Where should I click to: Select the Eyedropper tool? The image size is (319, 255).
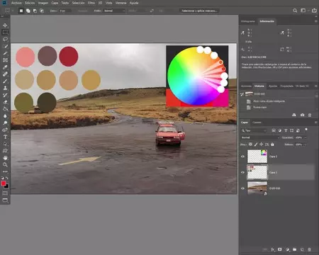click(5, 67)
